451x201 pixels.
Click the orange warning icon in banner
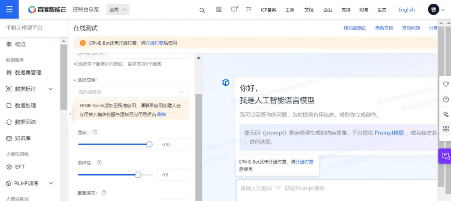coord(83,43)
